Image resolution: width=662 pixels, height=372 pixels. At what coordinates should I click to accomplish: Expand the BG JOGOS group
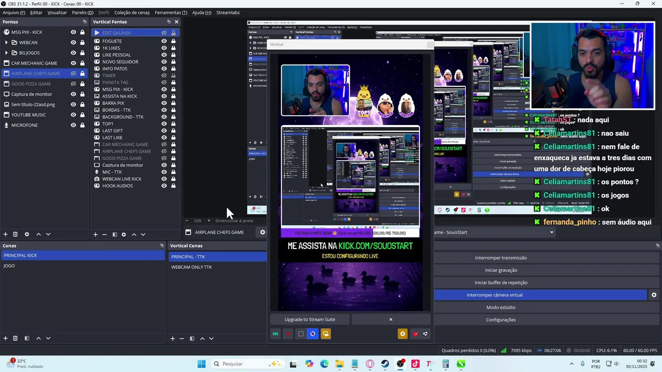[6, 53]
